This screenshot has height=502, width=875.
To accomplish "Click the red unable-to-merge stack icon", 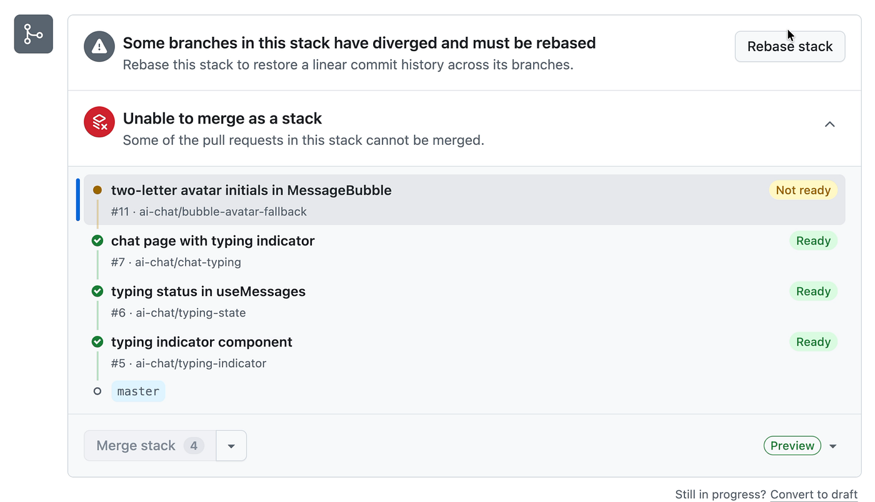I will [x=99, y=122].
